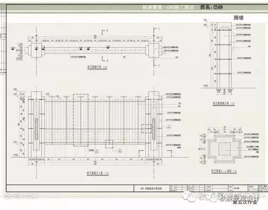Click the circled detail callout 1

(x=169, y=127)
